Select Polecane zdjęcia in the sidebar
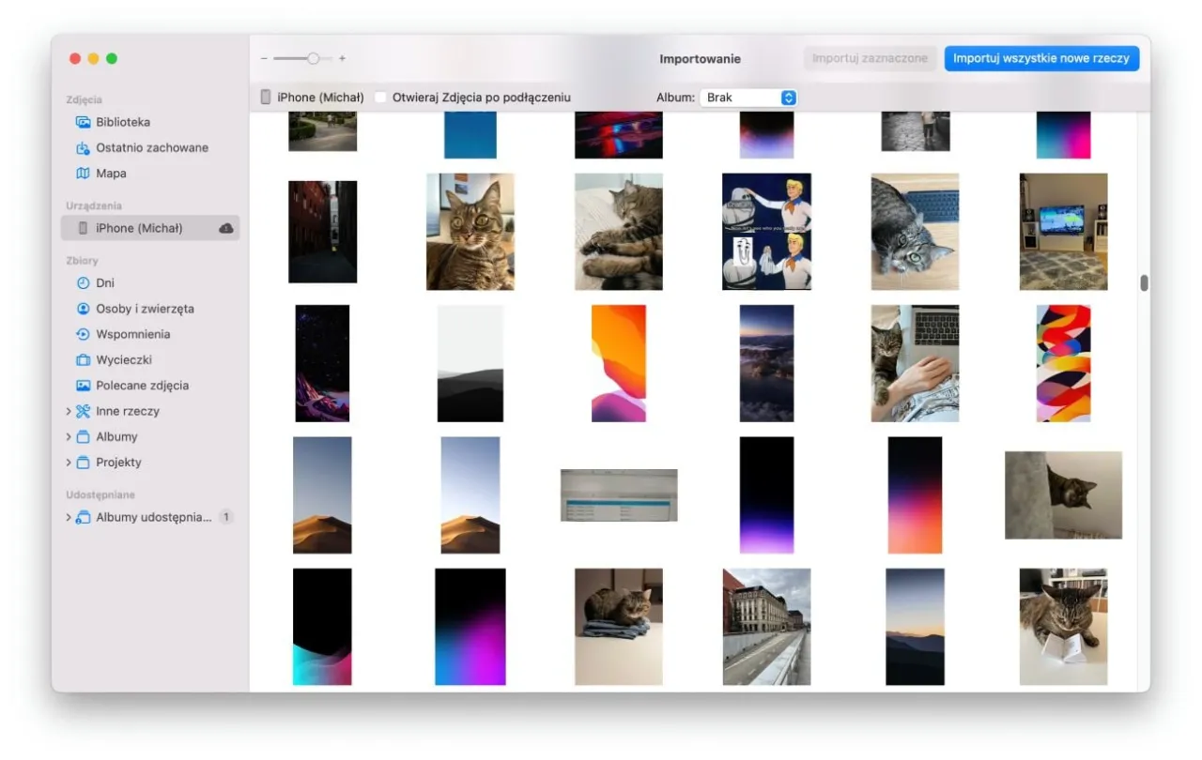The height and width of the screenshot is (760, 1202). pos(142,385)
